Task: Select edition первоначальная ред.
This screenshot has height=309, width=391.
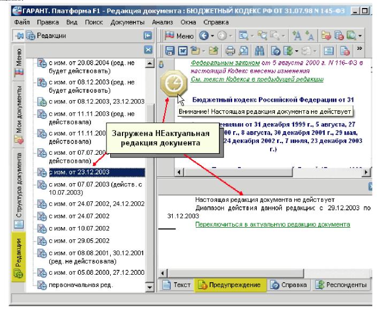Action: 75,285
